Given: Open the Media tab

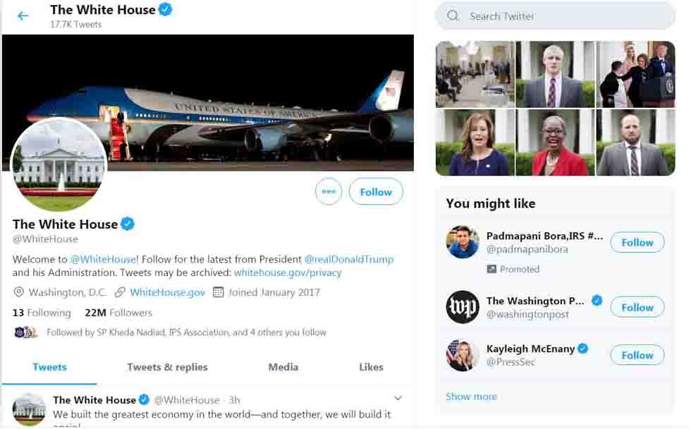Looking at the screenshot, I should pos(283,367).
